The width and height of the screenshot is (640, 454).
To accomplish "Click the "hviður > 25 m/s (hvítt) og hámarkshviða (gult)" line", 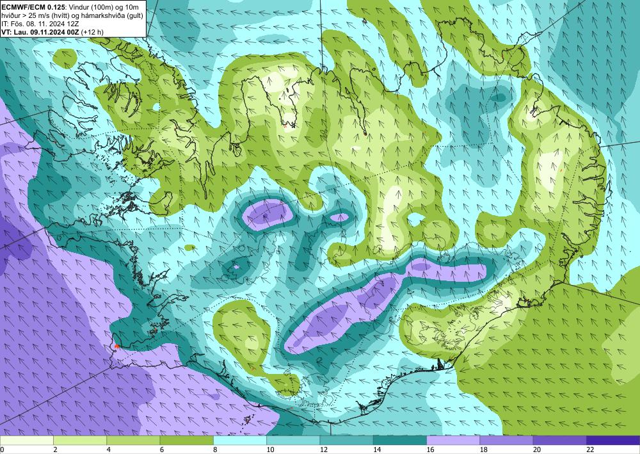I will pyautogui.click(x=72, y=15).
